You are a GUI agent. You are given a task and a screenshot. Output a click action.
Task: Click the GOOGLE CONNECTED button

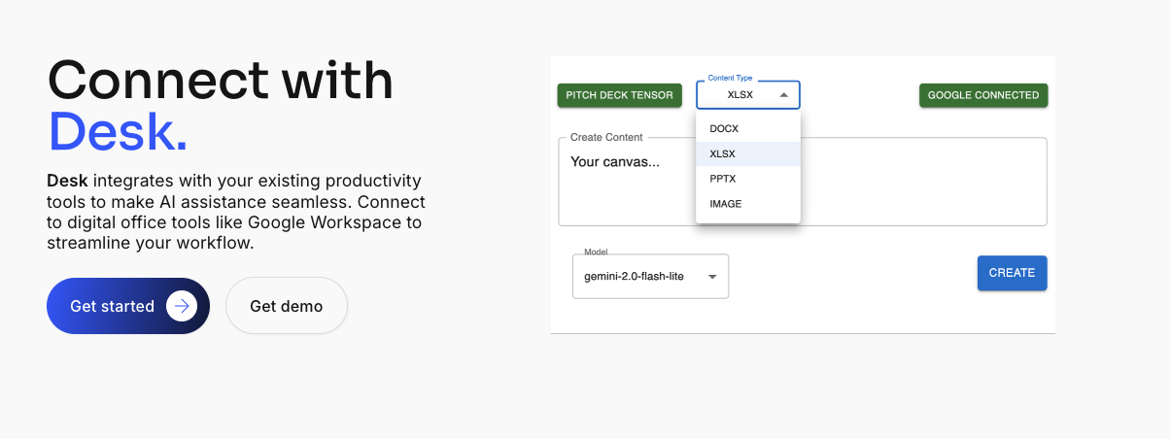[x=983, y=95]
